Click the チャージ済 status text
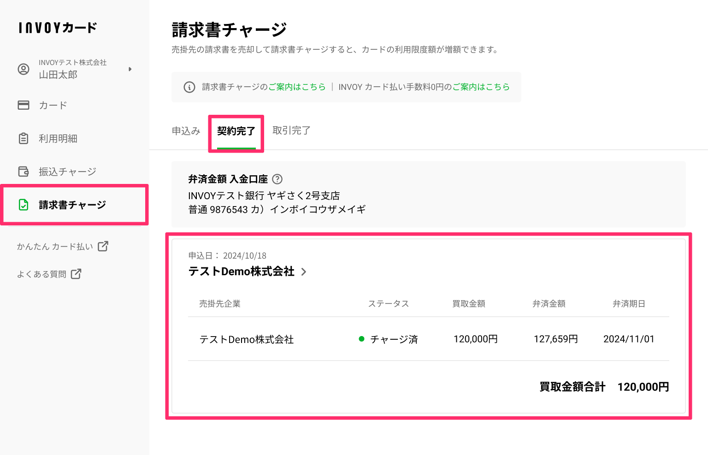The width and height of the screenshot is (708, 455). (x=394, y=339)
